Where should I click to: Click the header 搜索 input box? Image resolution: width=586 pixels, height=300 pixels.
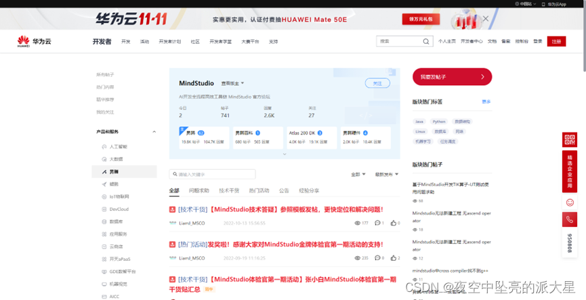point(404,41)
